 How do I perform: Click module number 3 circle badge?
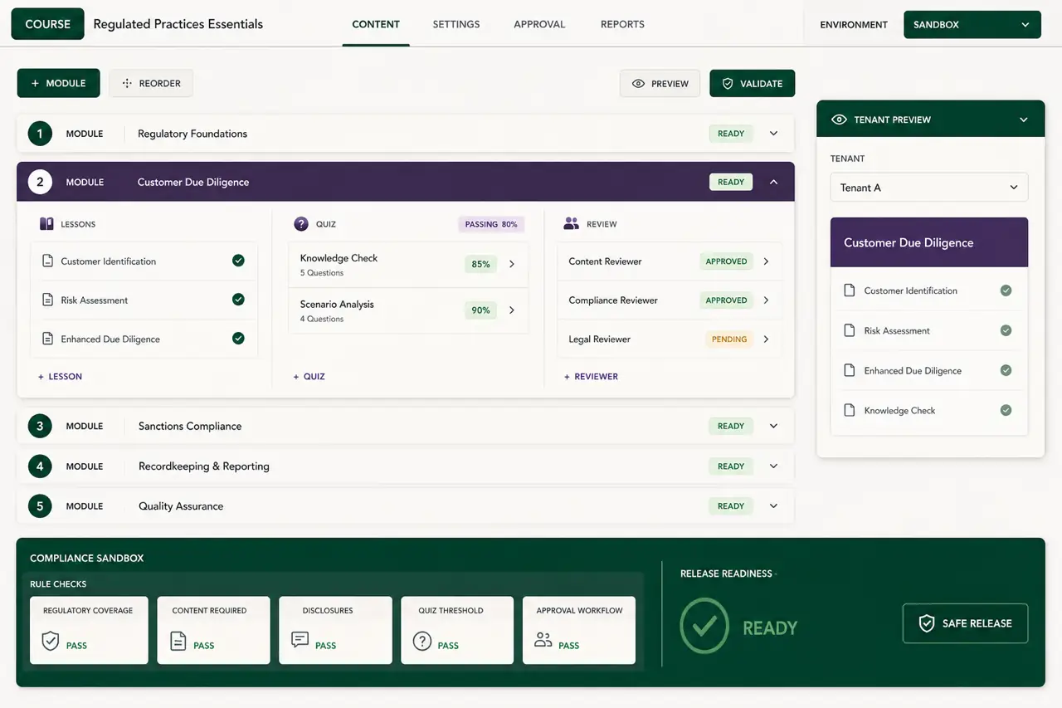(39, 426)
